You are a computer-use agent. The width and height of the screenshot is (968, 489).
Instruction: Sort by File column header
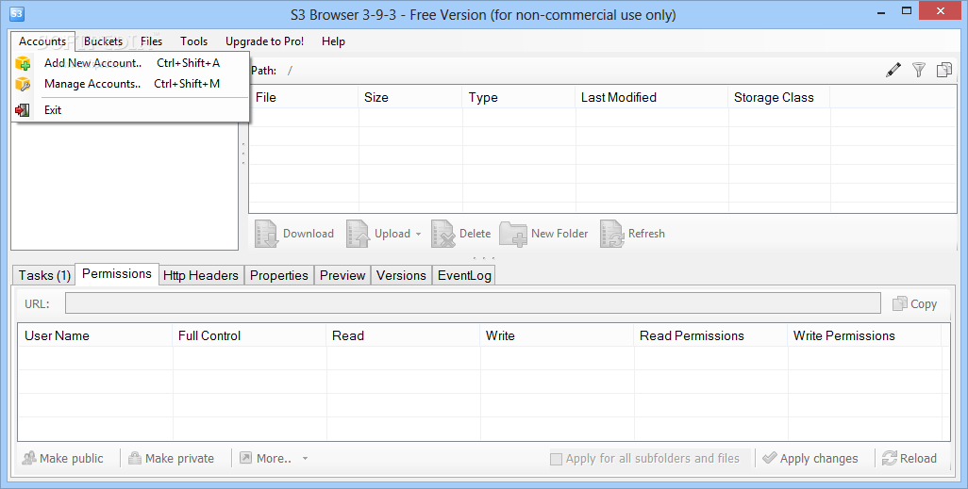tap(304, 97)
